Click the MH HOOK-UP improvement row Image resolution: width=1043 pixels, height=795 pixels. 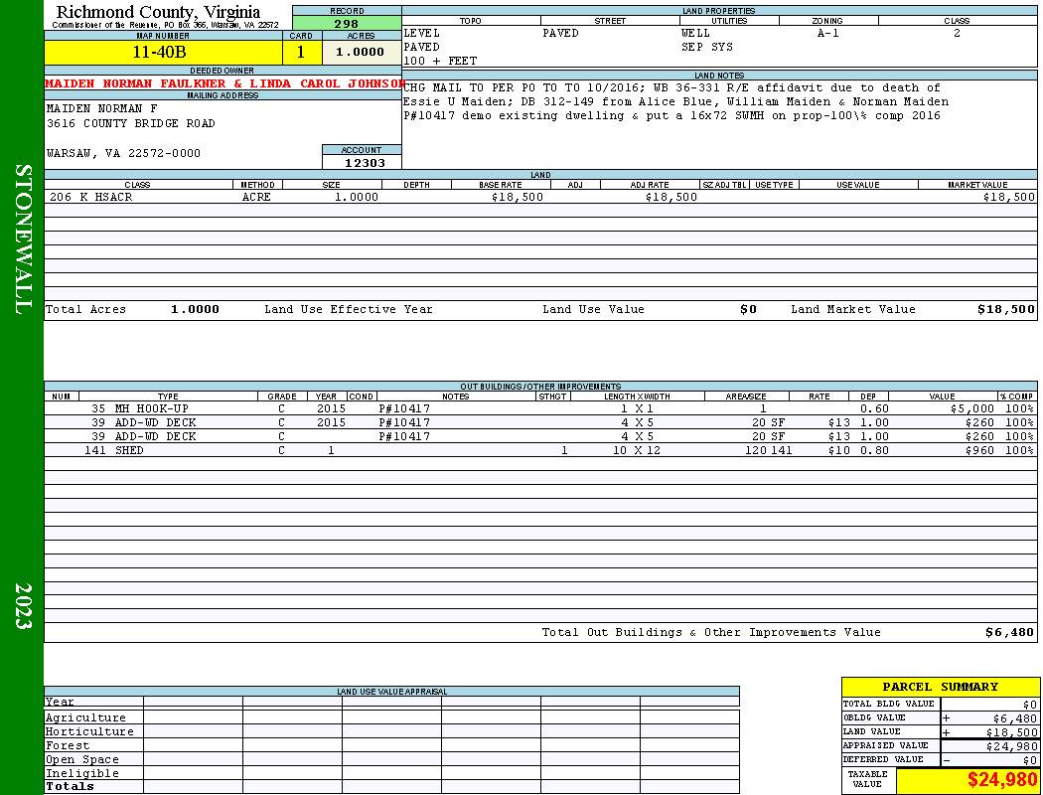pos(540,409)
